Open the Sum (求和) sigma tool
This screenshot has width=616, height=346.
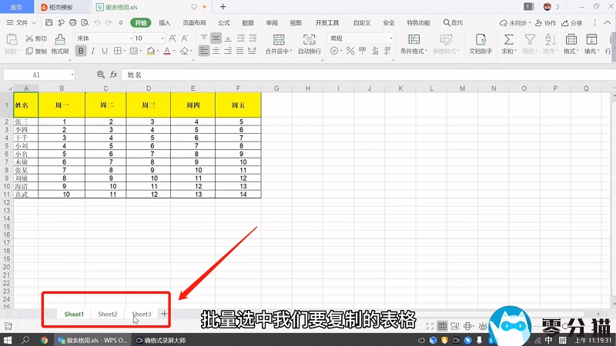[x=508, y=38]
